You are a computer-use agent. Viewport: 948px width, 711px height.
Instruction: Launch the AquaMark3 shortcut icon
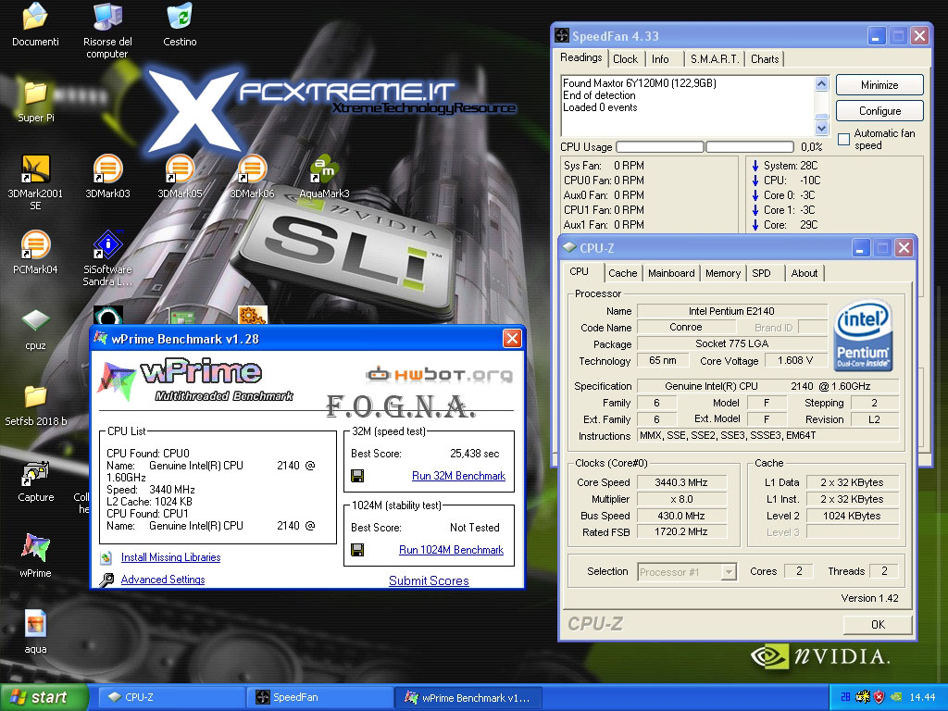pyautogui.click(x=324, y=168)
